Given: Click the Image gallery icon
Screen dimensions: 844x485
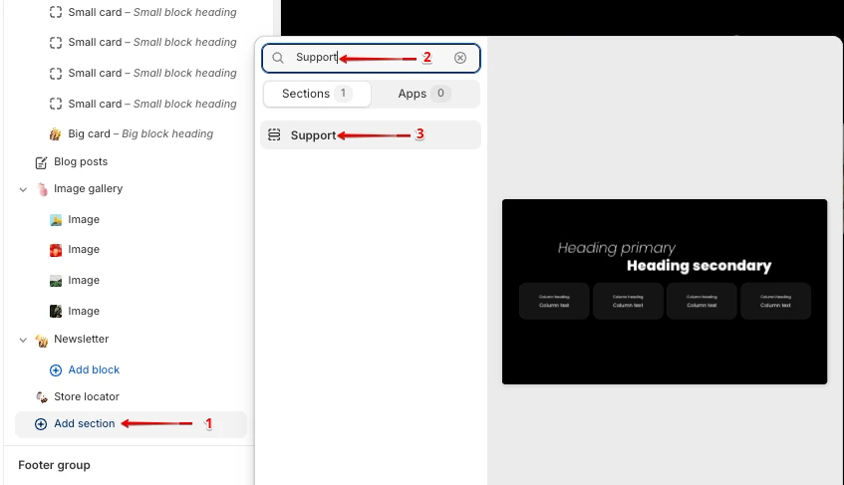Looking at the screenshot, I should pos(42,189).
